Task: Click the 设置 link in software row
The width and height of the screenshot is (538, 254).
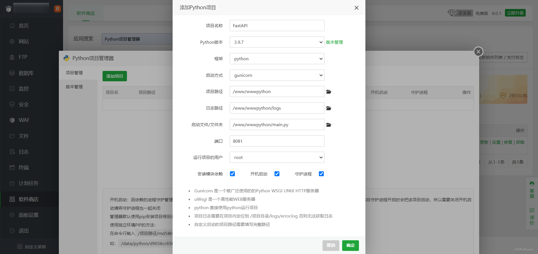Action: pyautogui.click(x=496, y=142)
